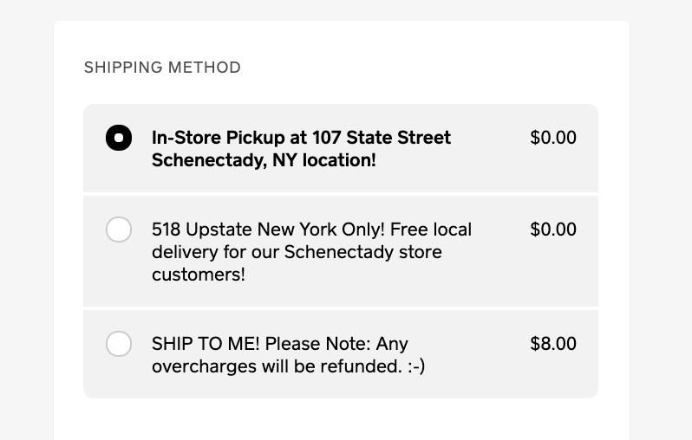Image resolution: width=692 pixels, height=440 pixels.
Task: Click the $0.00 price for local delivery
Action: [553, 230]
